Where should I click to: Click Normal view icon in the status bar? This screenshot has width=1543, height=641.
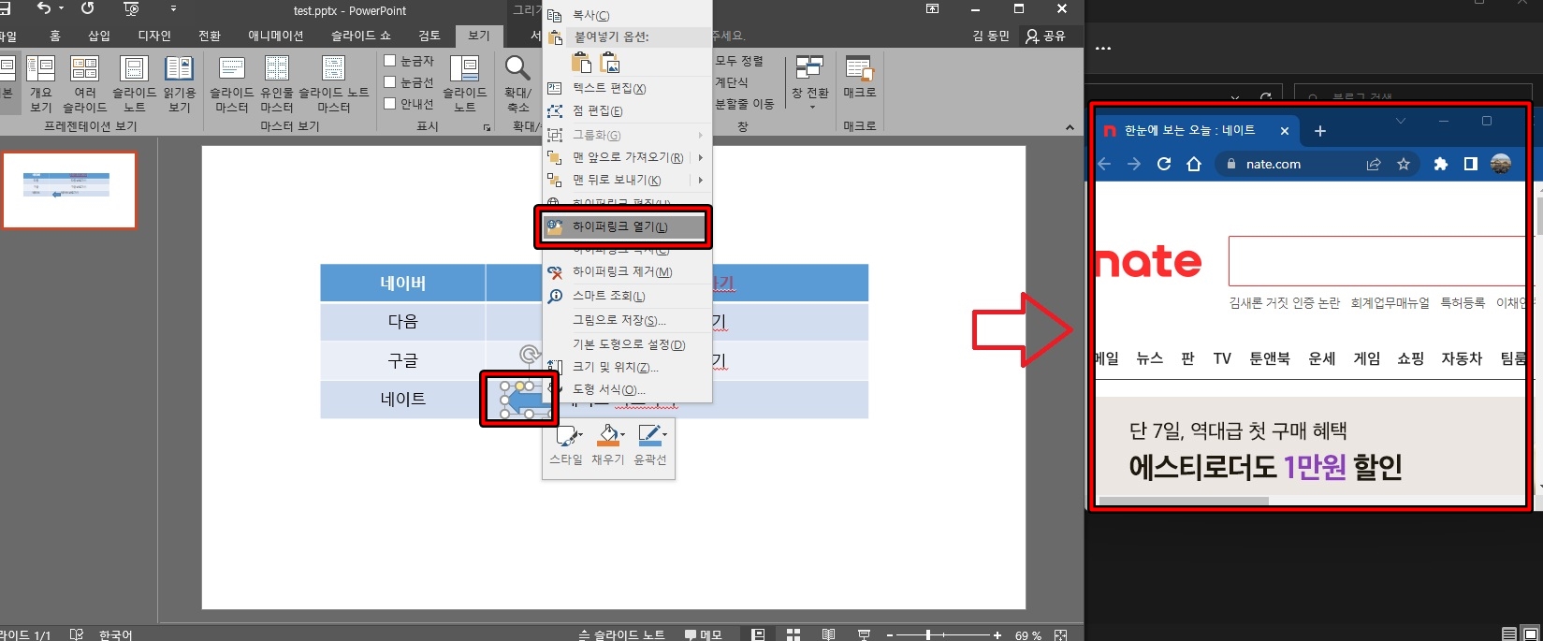[758, 634]
